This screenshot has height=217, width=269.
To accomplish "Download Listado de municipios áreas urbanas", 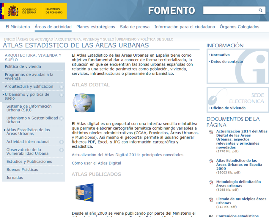I will click(x=241, y=201).
